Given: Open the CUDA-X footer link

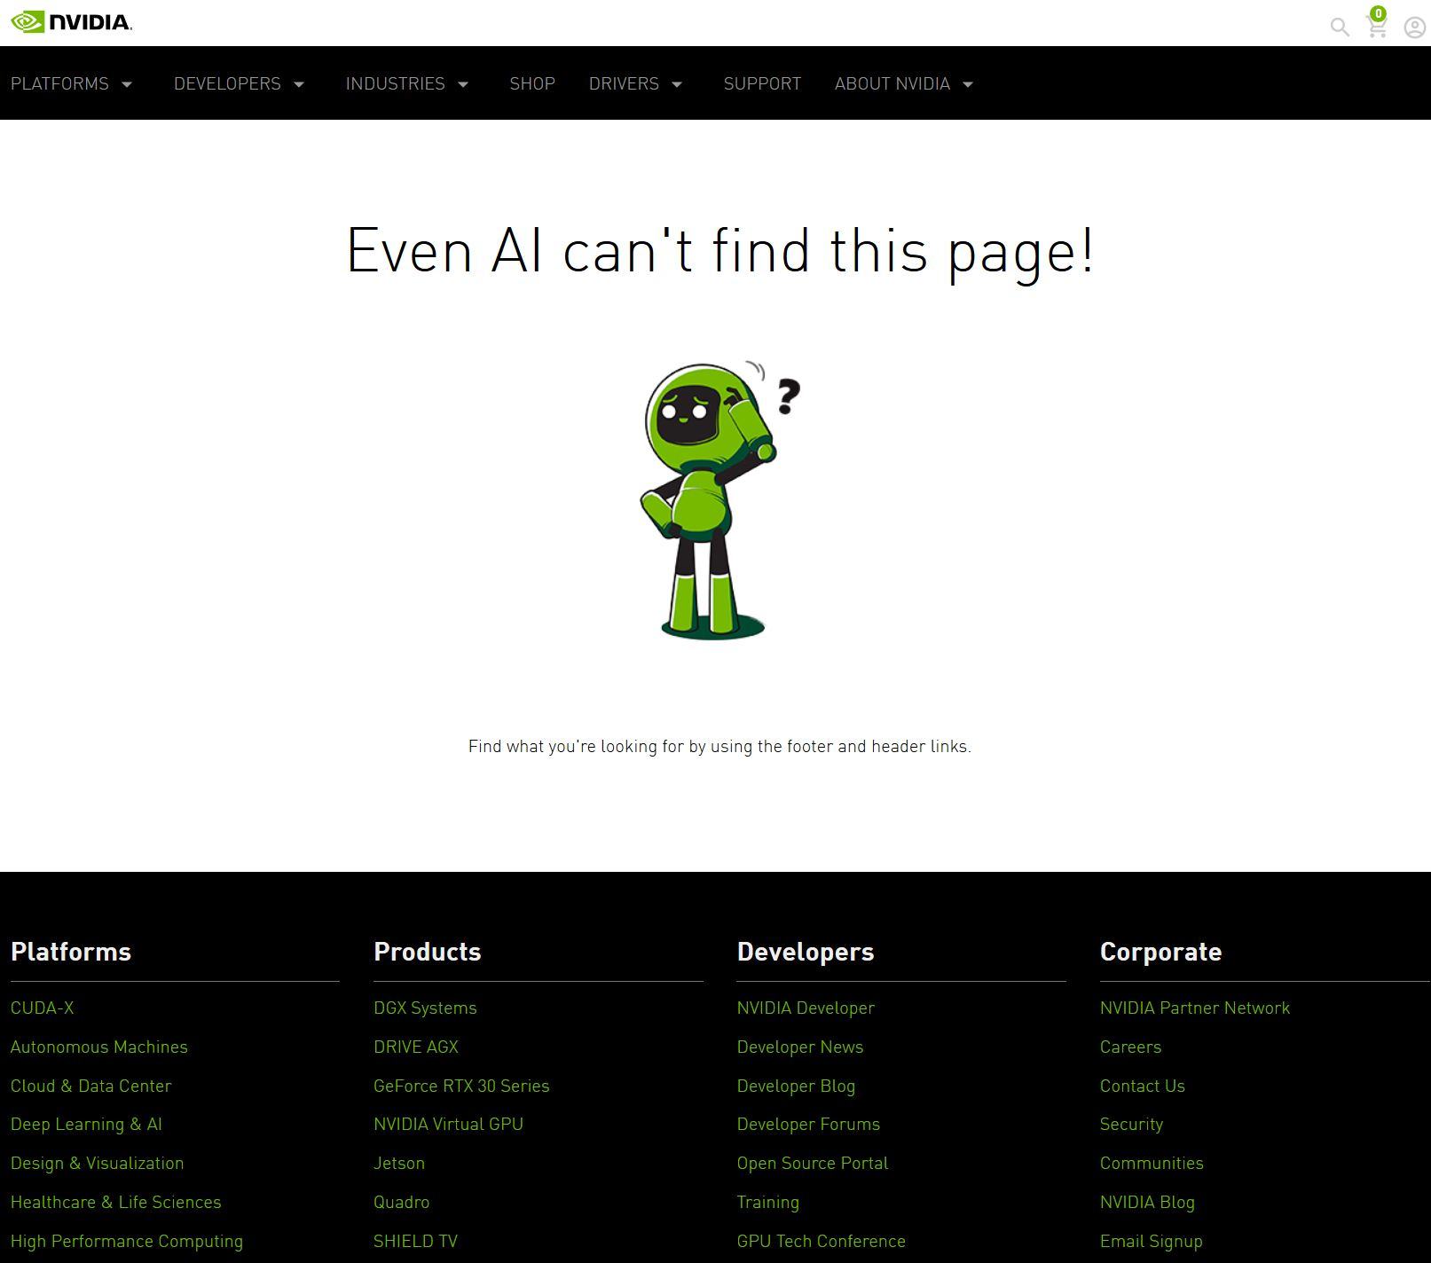Looking at the screenshot, I should tap(43, 1008).
